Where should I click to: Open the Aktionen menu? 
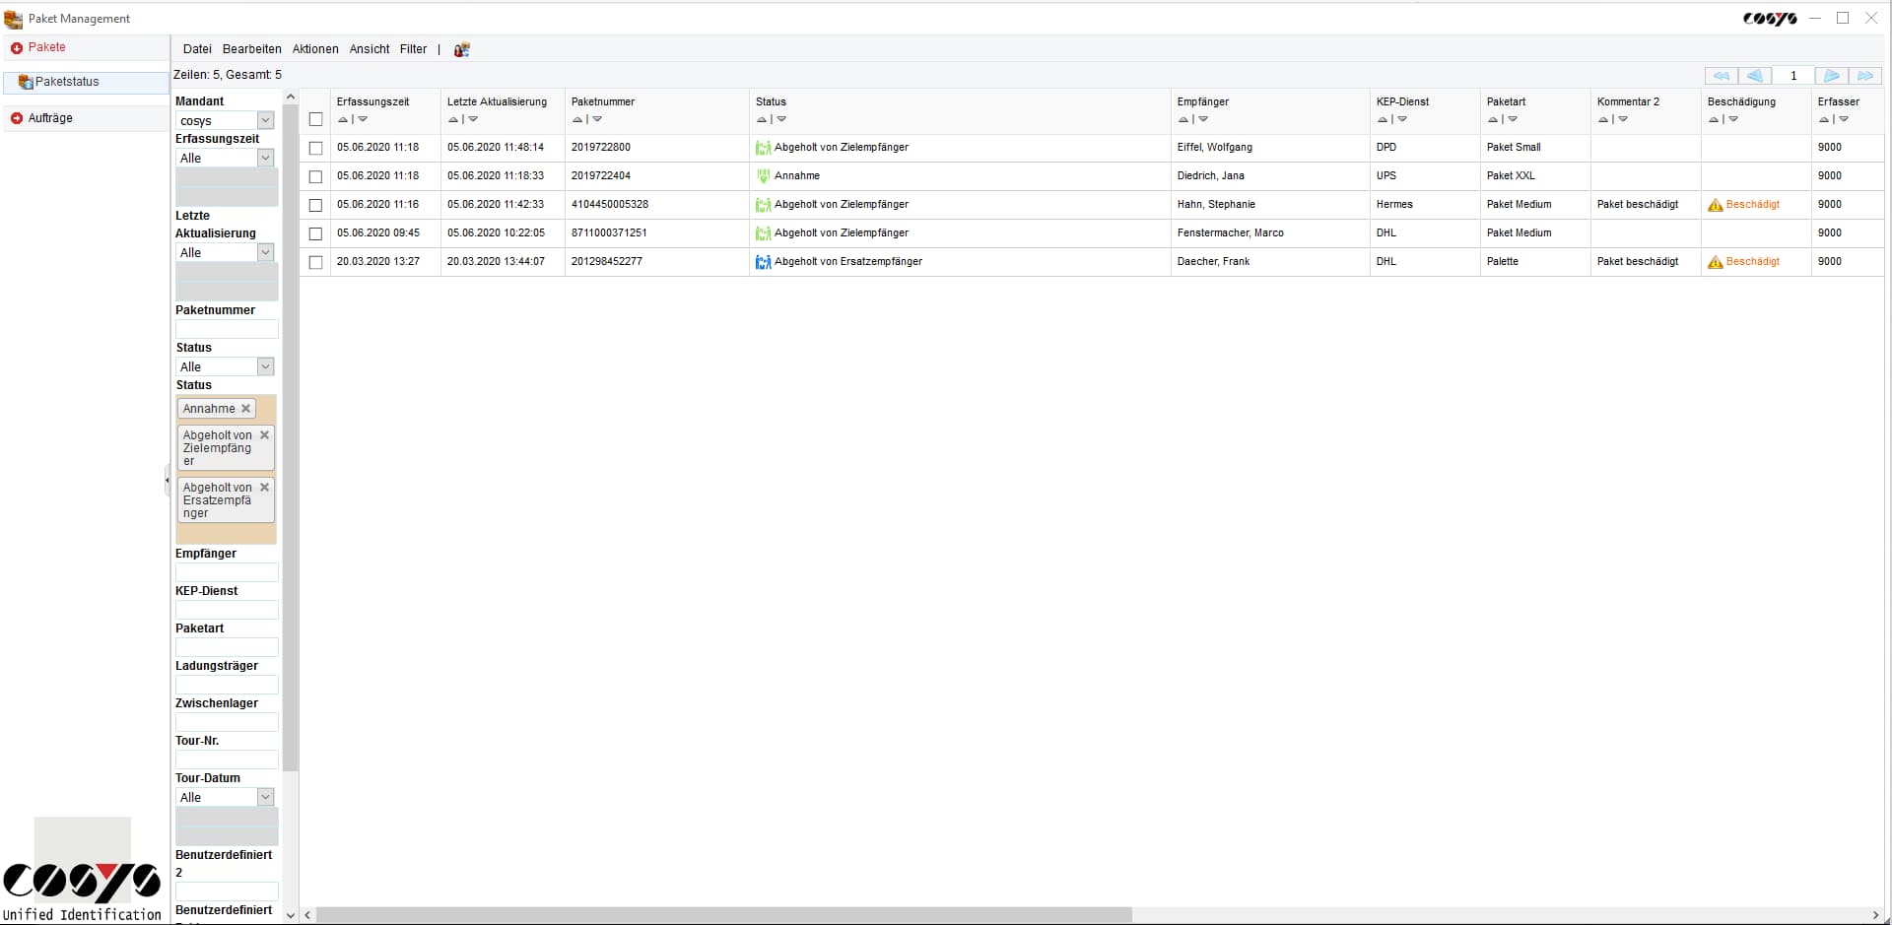314,48
